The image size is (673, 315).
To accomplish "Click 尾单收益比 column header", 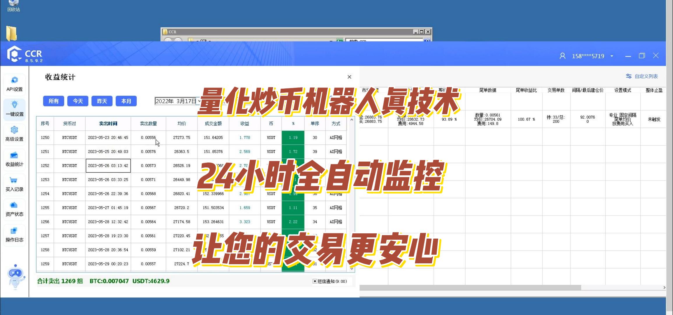I will pyautogui.click(x=526, y=90).
